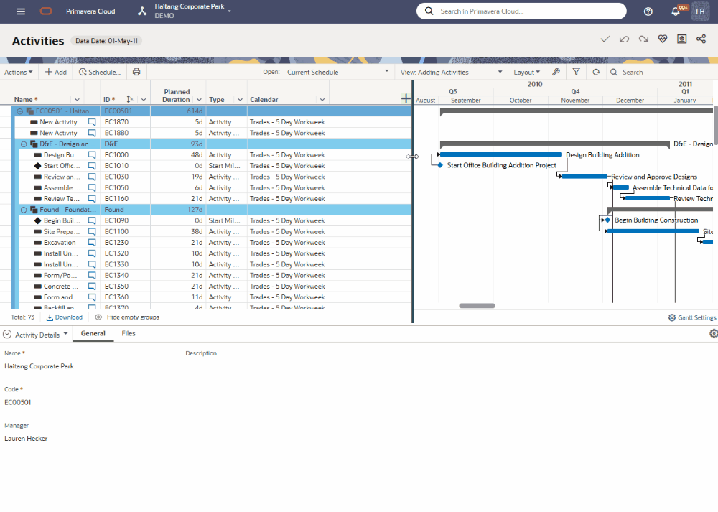This screenshot has height=512, width=718.
Task: Open the Planned Duration column menu arrow
Action: pyautogui.click(x=199, y=99)
